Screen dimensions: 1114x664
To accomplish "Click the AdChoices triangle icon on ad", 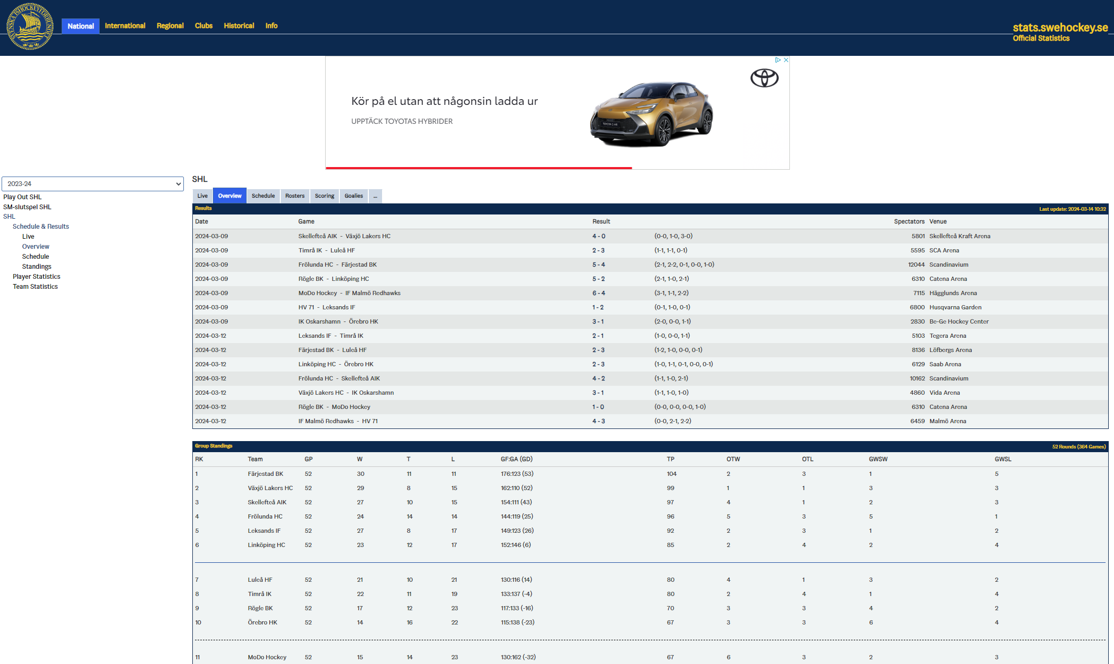I will pos(778,60).
